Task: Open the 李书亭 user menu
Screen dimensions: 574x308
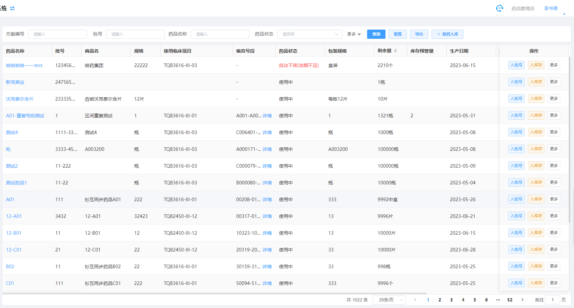Action: click(x=551, y=8)
